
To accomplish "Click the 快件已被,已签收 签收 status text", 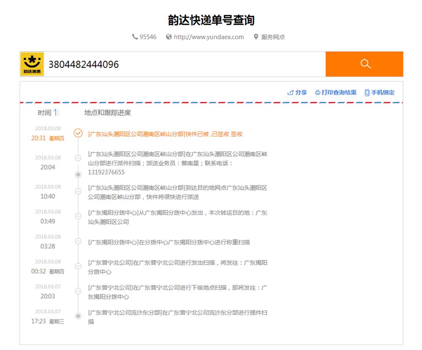I will tap(214, 134).
